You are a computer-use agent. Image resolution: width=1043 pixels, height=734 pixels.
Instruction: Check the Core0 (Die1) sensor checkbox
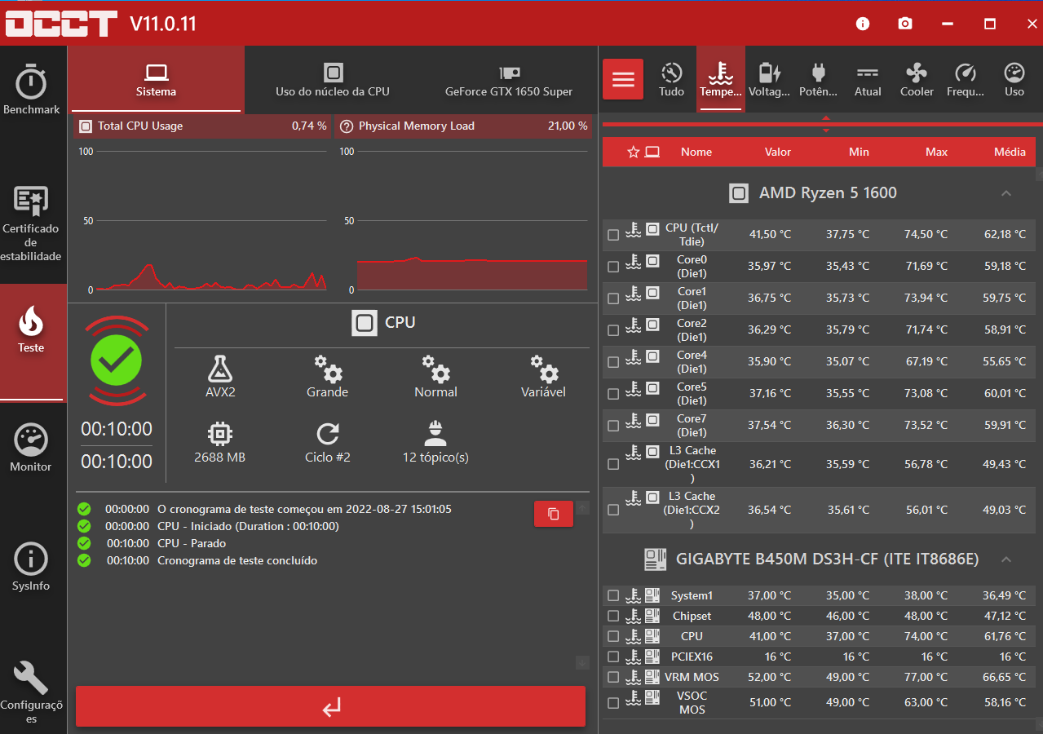tap(613, 267)
